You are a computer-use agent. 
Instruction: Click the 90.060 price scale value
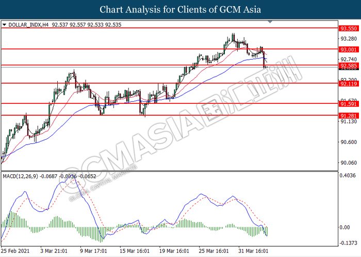(349, 163)
